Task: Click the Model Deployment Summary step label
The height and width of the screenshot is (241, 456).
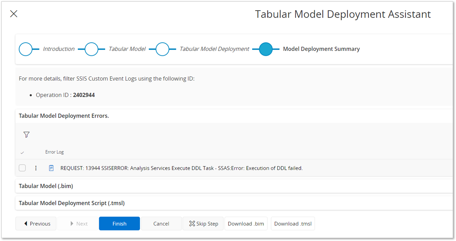Action: point(321,49)
